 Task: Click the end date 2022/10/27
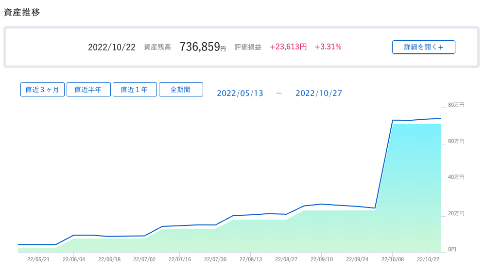pos(319,94)
